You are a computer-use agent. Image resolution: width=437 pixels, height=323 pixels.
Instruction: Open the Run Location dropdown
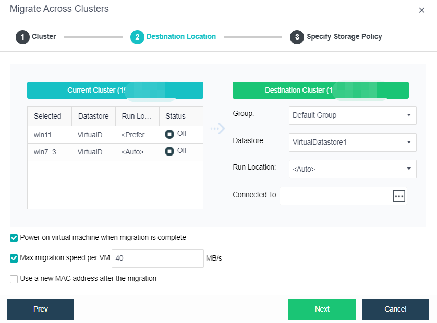(x=353, y=169)
